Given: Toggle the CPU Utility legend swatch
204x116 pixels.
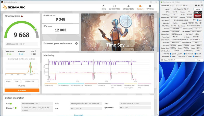Looking at the screenshot, I should (104, 84).
